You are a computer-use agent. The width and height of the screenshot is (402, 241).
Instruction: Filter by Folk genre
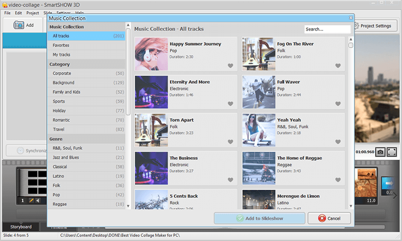86,185
